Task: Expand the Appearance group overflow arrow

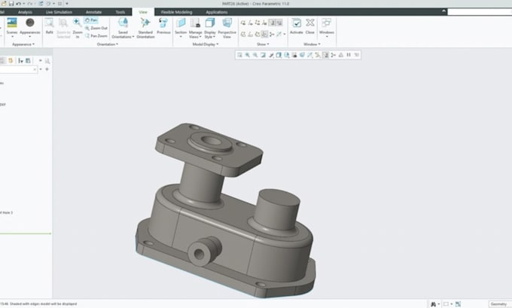Action: [x=33, y=44]
